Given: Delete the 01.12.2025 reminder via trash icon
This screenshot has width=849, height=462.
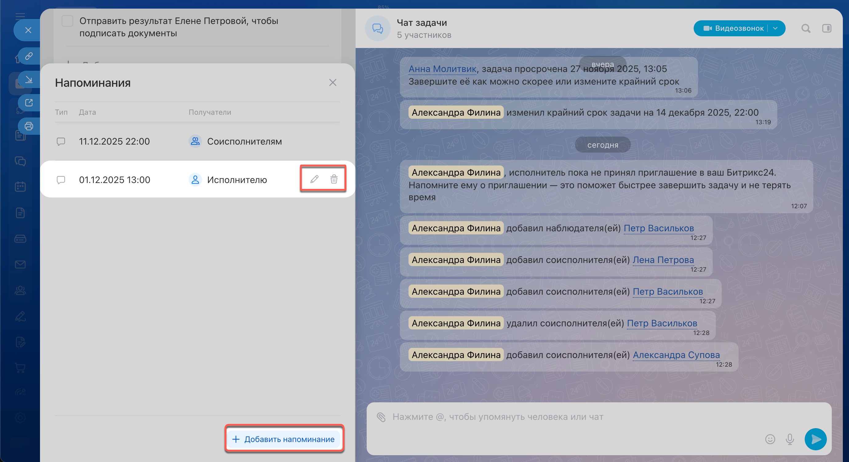Looking at the screenshot, I should pyautogui.click(x=334, y=179).
